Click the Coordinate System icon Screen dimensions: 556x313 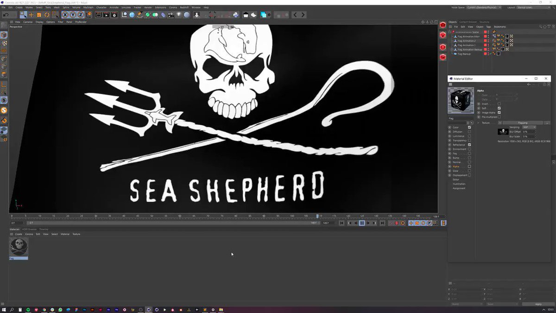click(88, 15)
